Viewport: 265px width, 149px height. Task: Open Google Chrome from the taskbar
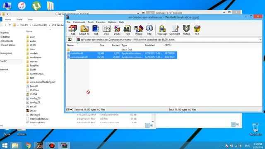click(28, 145)
